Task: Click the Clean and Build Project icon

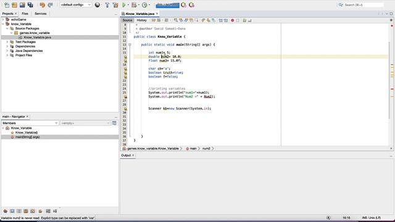Action: click(115, 5)
